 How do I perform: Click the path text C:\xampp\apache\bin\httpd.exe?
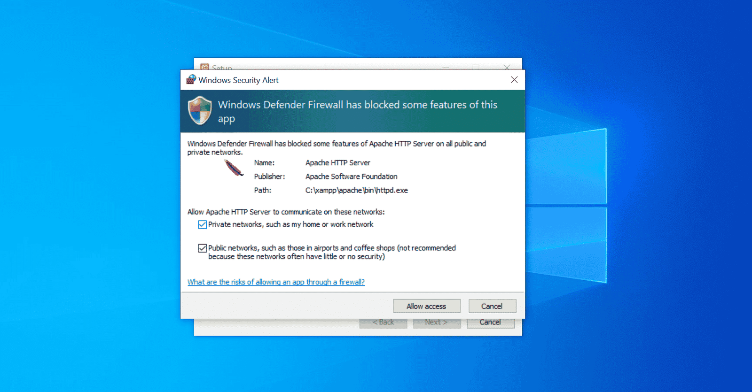click(x=357, y=190)
